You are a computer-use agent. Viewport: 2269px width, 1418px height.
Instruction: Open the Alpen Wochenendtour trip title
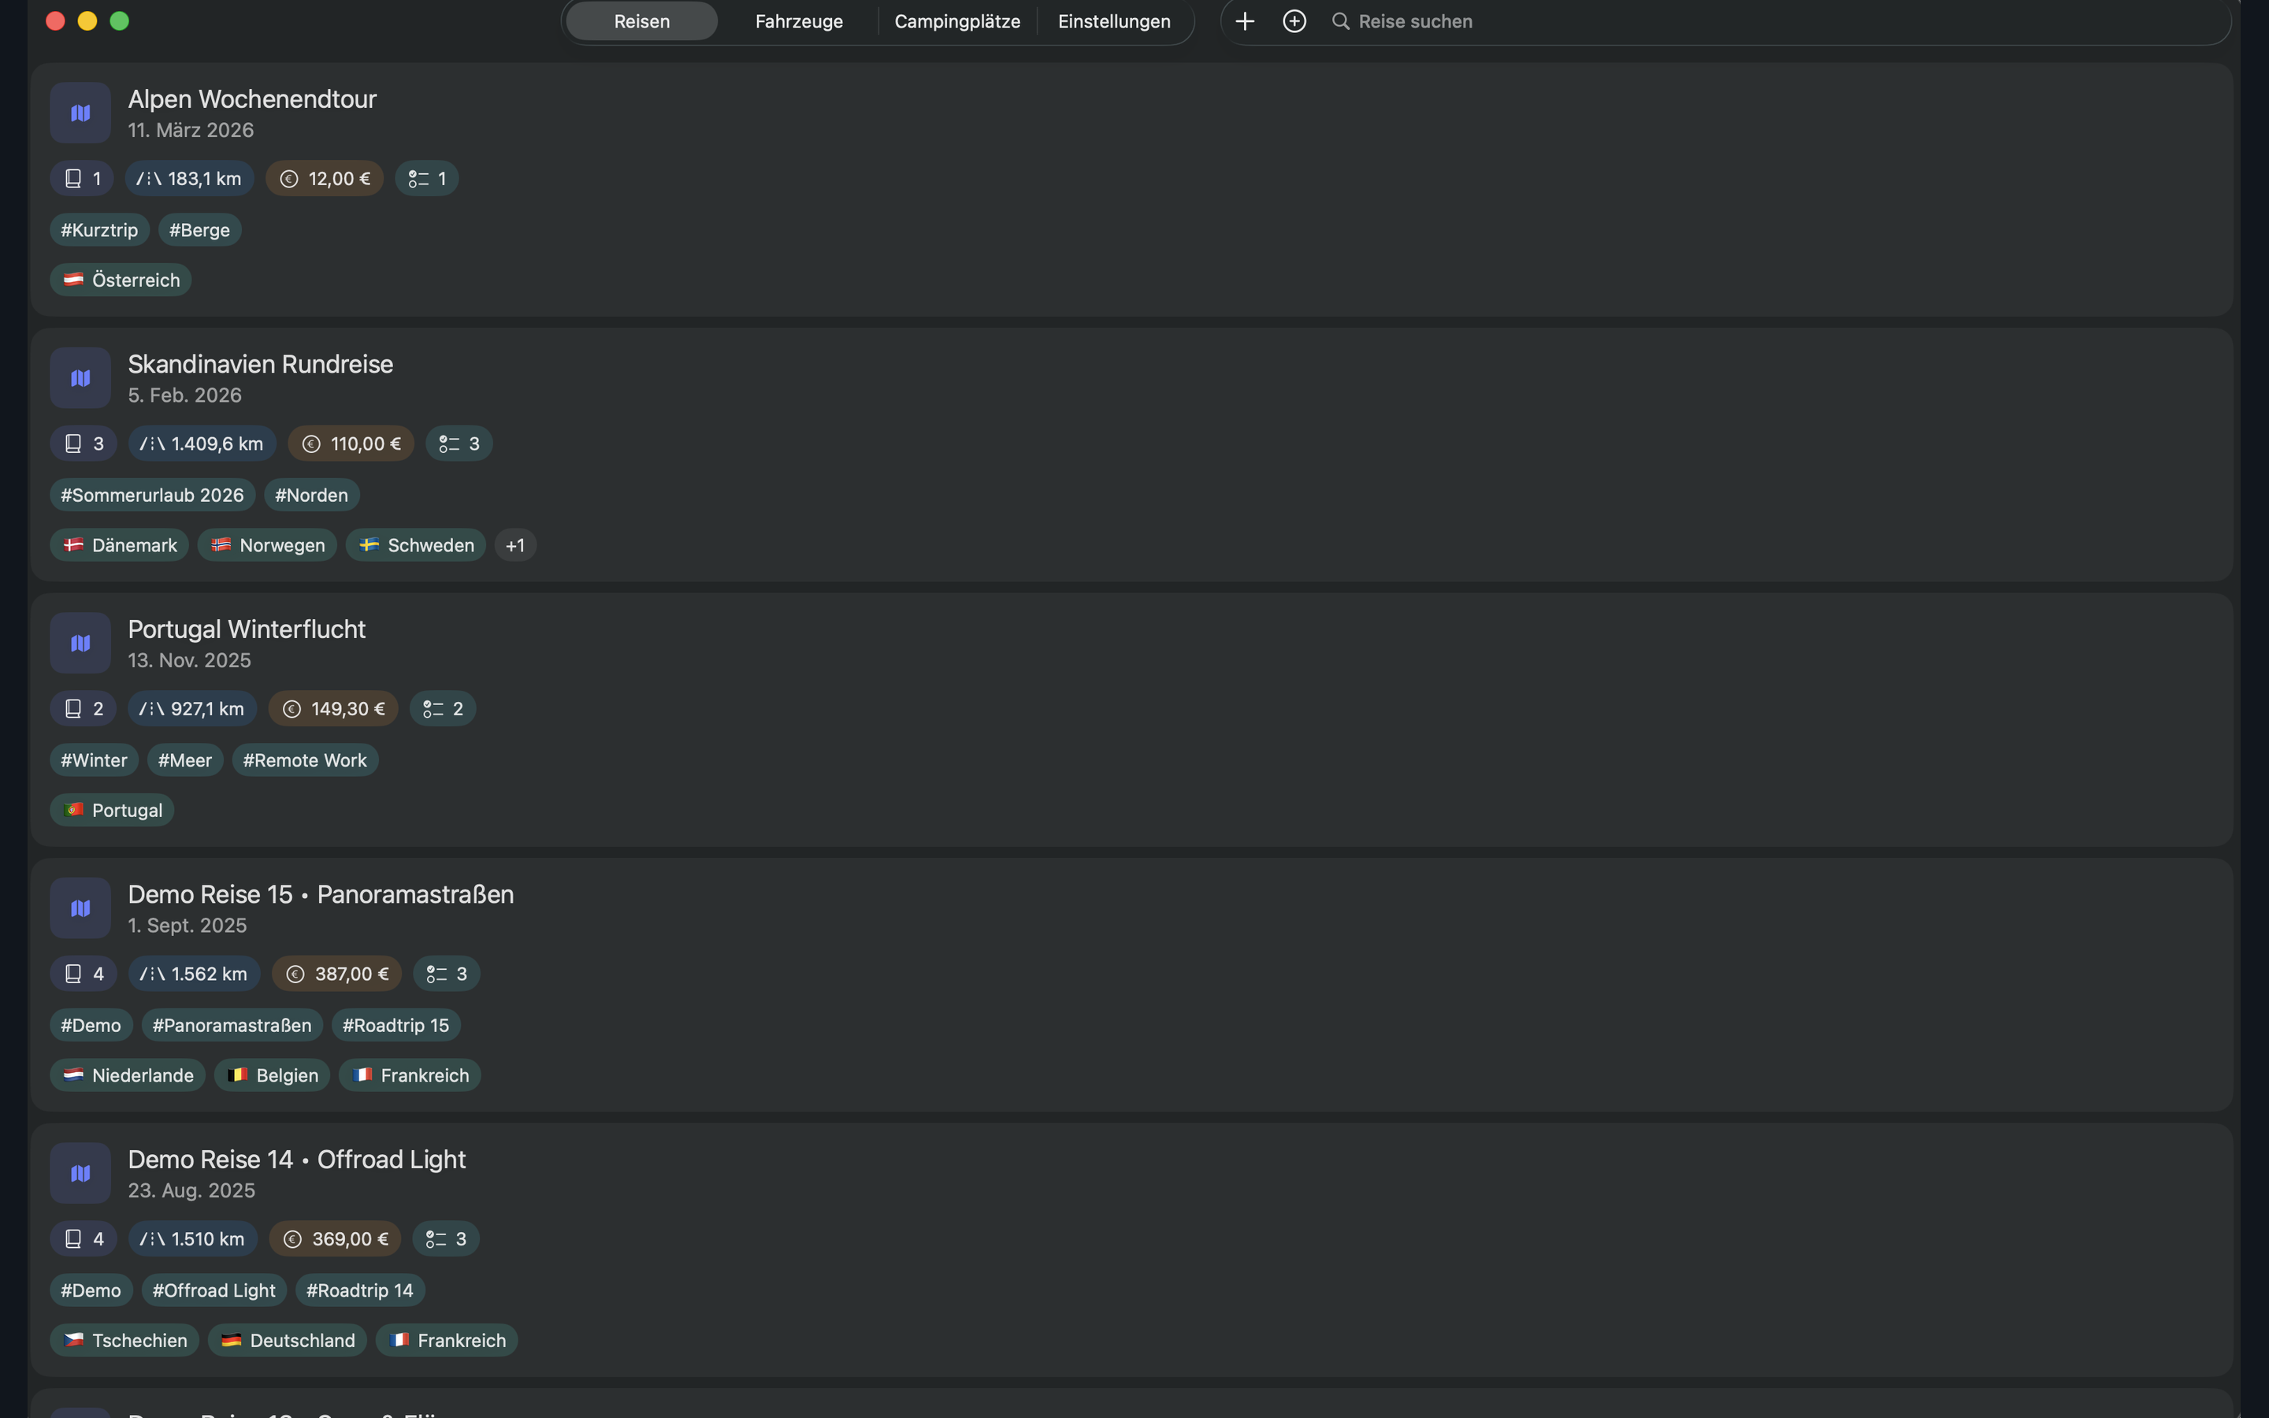252,99
